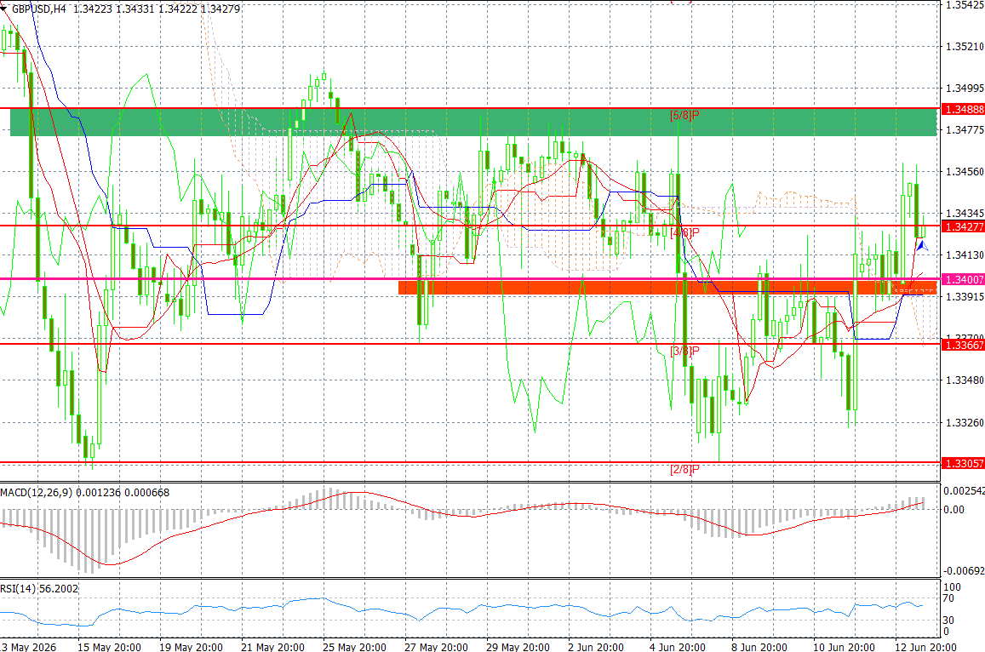The height and width of the screenshot is (652, 985).
Task: Click the RSI(14) indicator label
Action: [18, 588]
